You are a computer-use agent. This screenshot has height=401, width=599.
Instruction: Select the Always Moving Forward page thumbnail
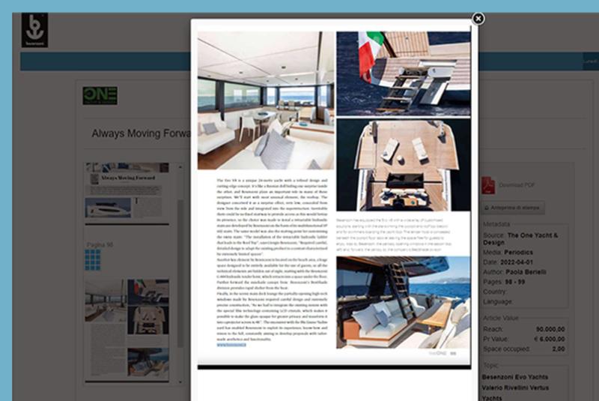coord(127,191)
